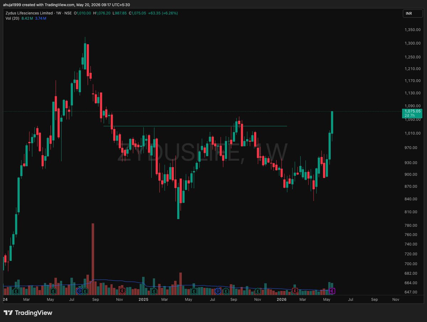Open purple upcoming earnings E marker at May 2026
The width and height of the screenshot is (427, 322).
(332, 291)
